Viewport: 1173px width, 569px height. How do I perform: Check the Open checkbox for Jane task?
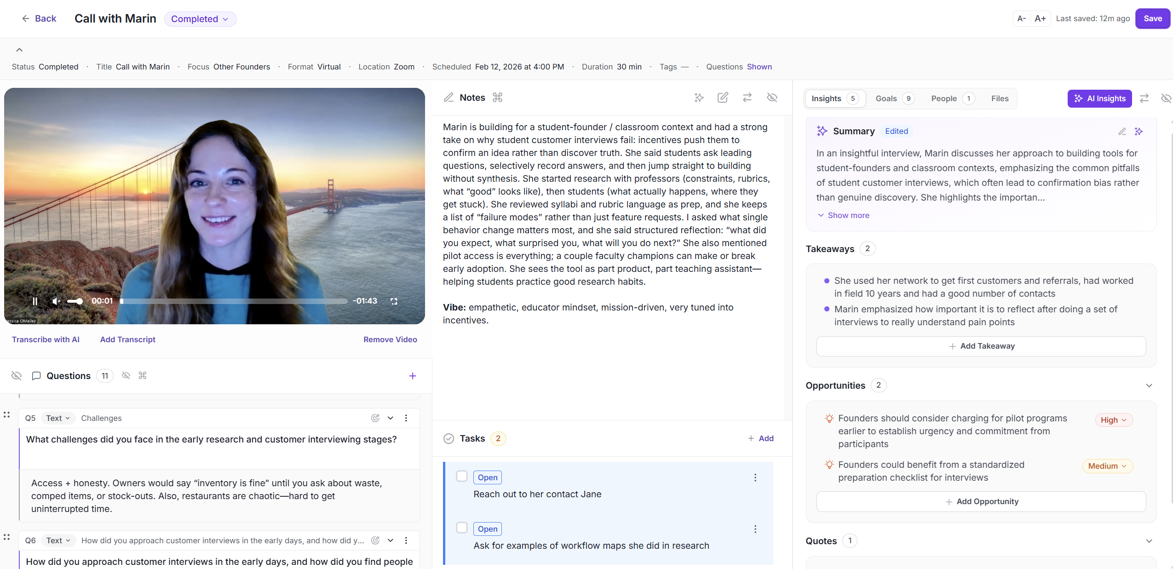[461, 477]
